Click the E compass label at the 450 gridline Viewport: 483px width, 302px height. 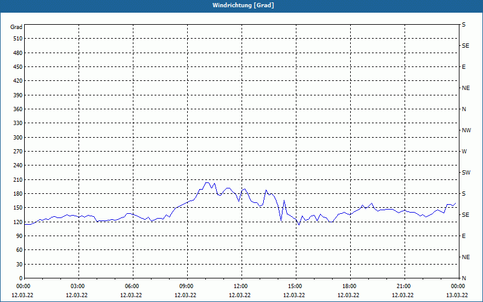(x=464, y=67)
